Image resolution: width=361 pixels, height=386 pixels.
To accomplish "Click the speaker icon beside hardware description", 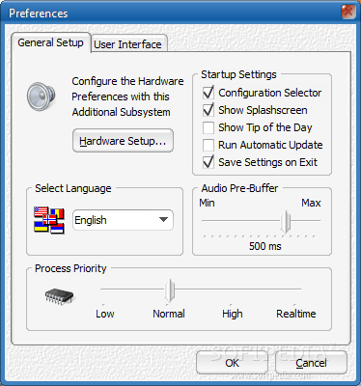I will 41,96.
